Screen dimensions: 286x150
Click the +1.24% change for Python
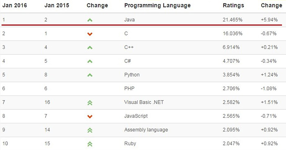pyautogui.click(x=269, y=75)
